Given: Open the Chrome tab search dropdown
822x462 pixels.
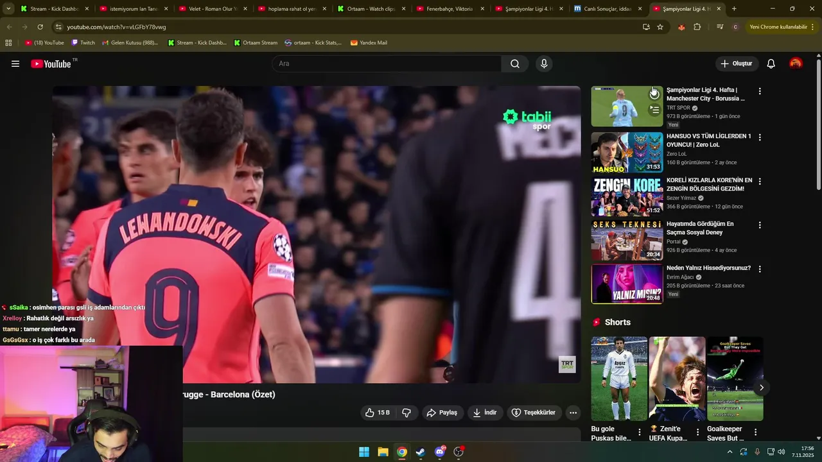Looking at the screenshot, I should [x=8, y=9].
